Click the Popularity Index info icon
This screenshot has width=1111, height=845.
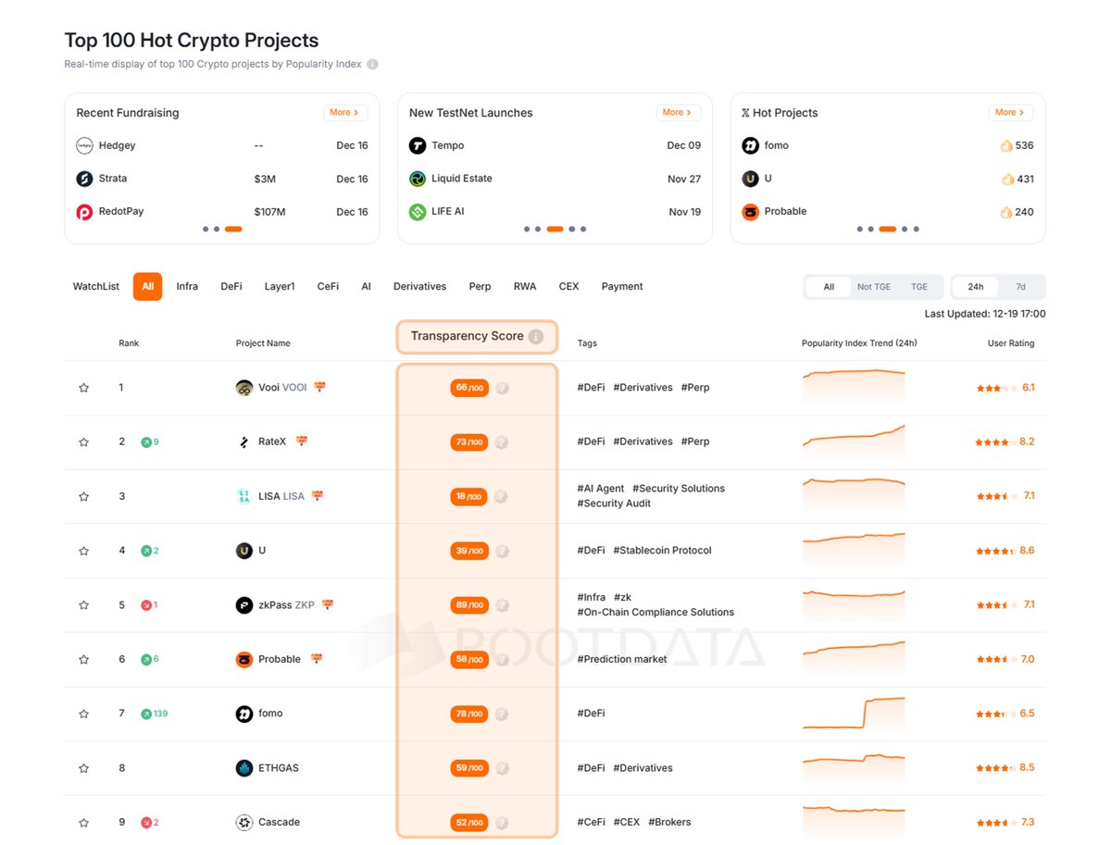(x=372, y=65)
